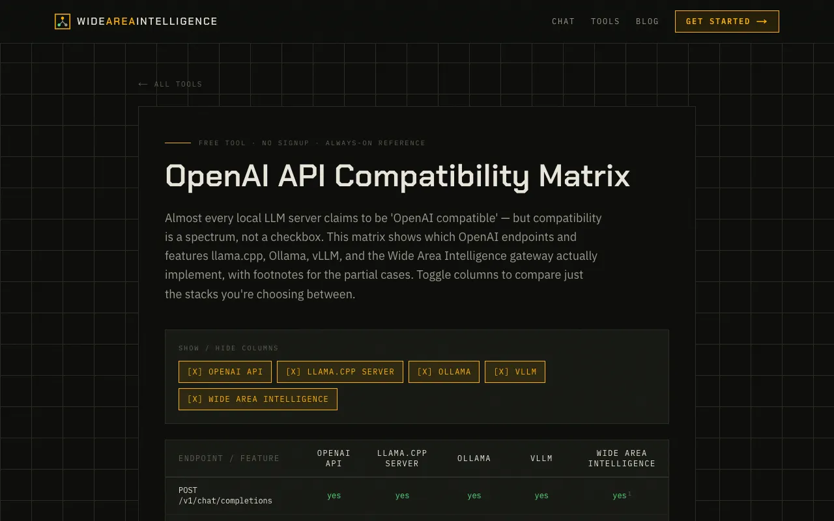Go back via ALL TOOLS link
Screen dimensions: 834x521
click(x=171, y=84)
